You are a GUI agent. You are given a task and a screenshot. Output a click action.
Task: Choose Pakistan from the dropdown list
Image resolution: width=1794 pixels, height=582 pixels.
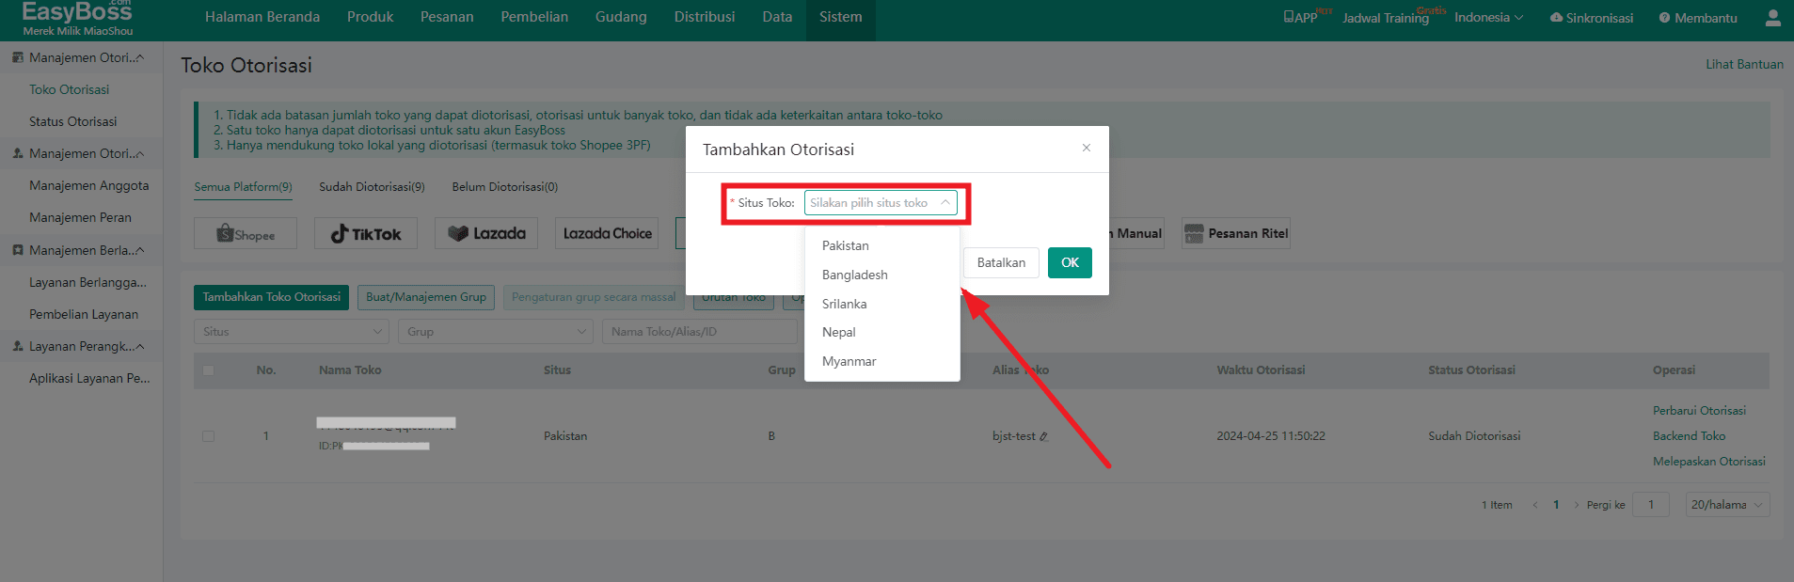(882, 245)
